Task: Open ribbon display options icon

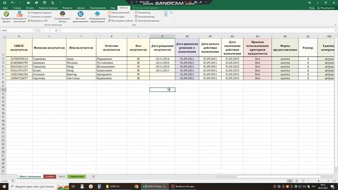Action: tap(309, 3)
